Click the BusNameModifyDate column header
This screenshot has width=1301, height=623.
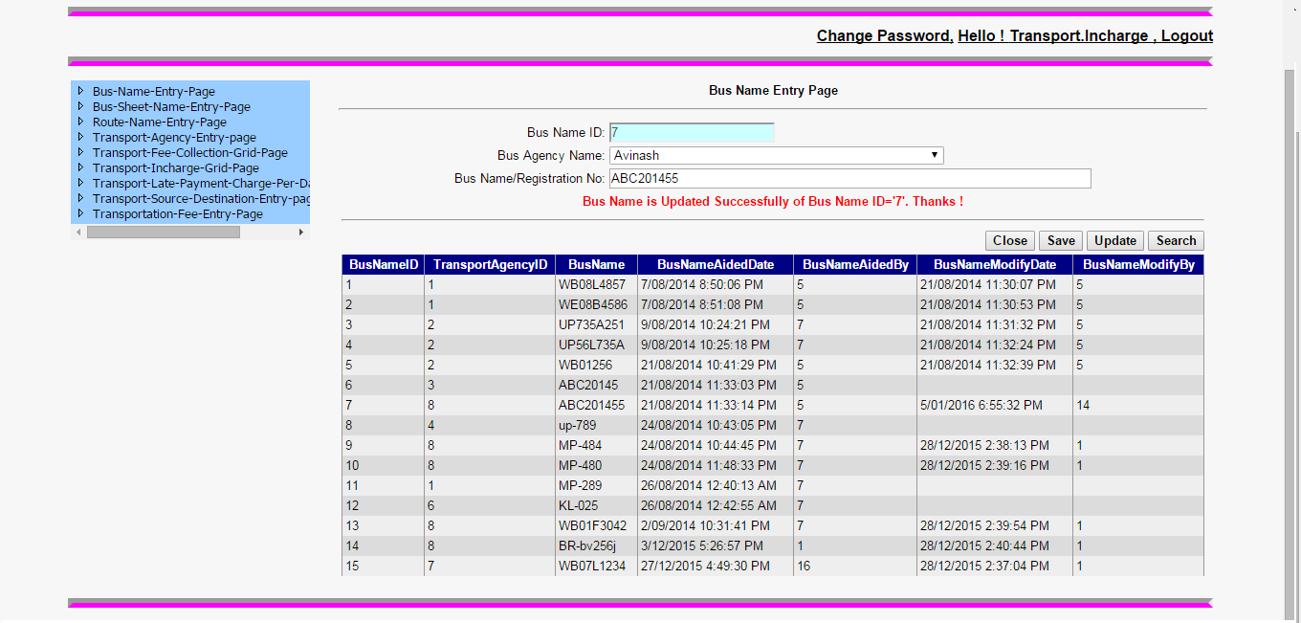[x=995, y=265]
